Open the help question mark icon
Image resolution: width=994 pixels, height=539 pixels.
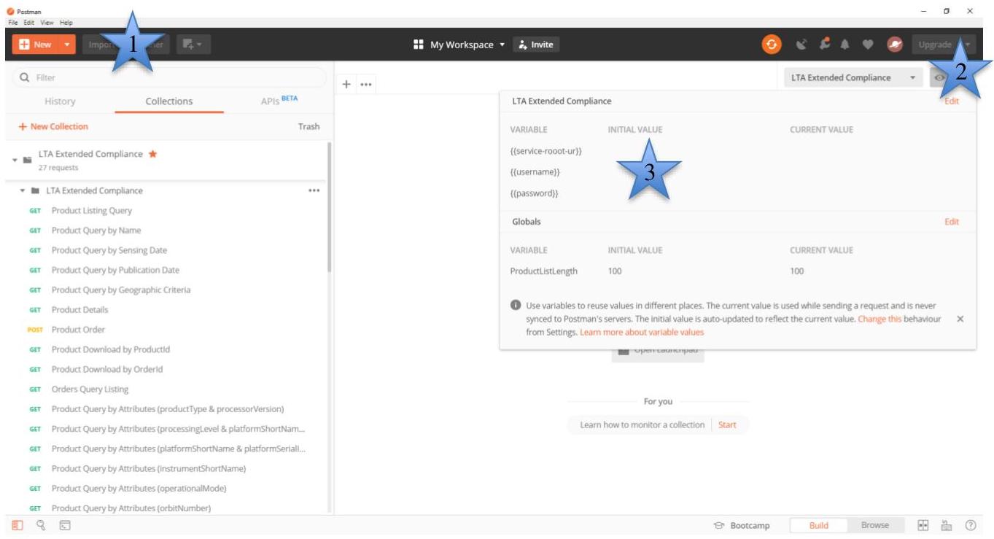click(x=971, y=525)
